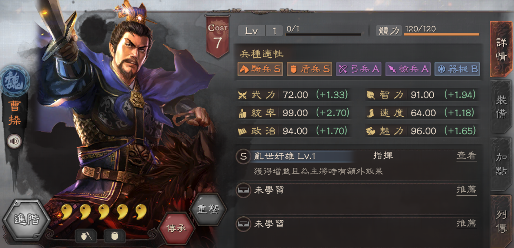This screenshot has width=514, height=248.
Task: Select the 器械 B troop aptitude badge
Action: [457, 69]
